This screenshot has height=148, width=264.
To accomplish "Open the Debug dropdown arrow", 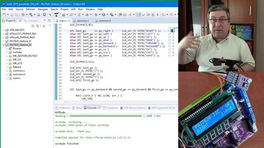I will [x=100, y=15].
